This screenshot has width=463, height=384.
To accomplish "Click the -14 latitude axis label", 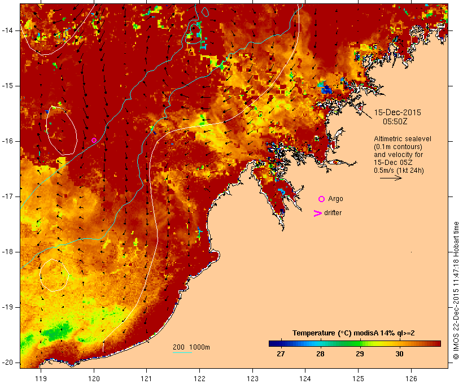I will (x=7, y=30).
